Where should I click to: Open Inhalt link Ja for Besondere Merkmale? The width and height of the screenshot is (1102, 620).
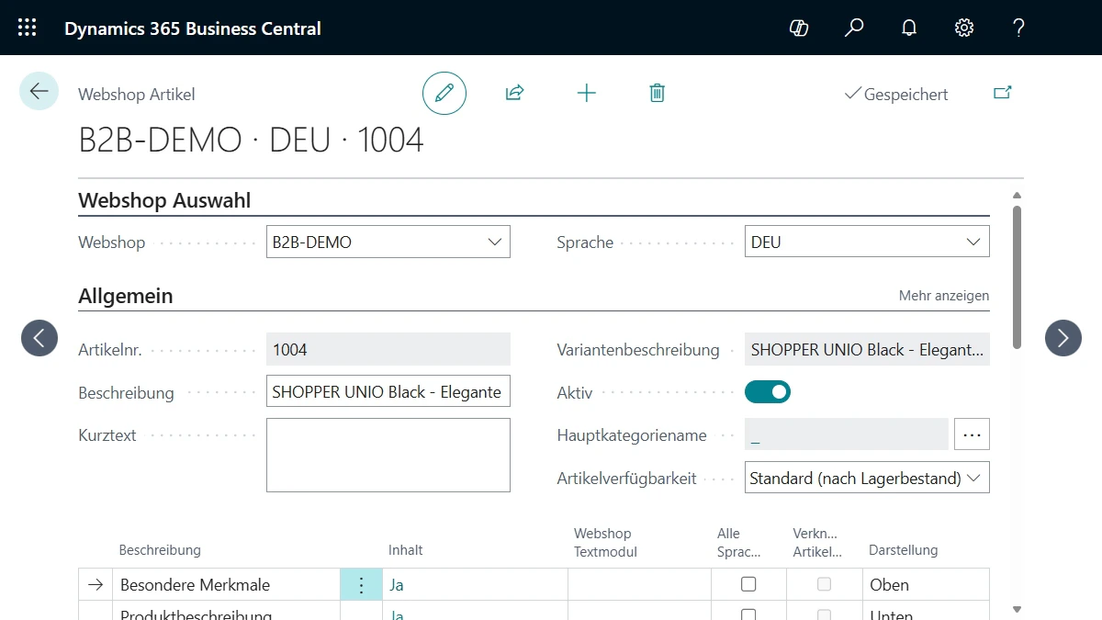397,585
